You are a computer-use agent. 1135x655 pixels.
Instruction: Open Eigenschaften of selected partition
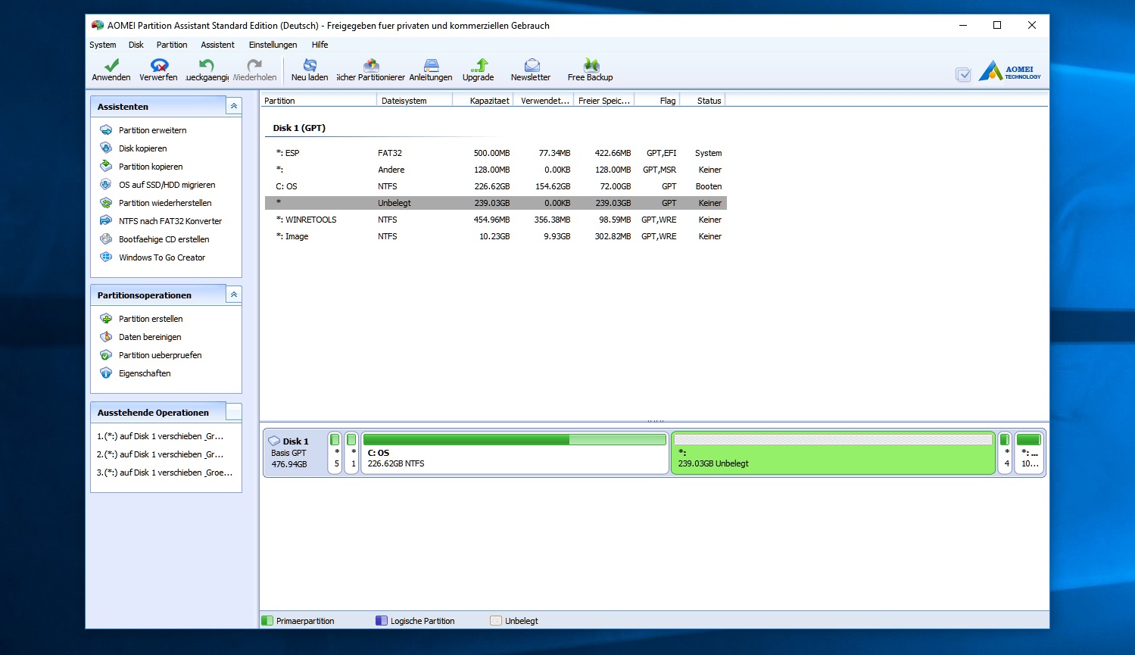tap(145, 373)
